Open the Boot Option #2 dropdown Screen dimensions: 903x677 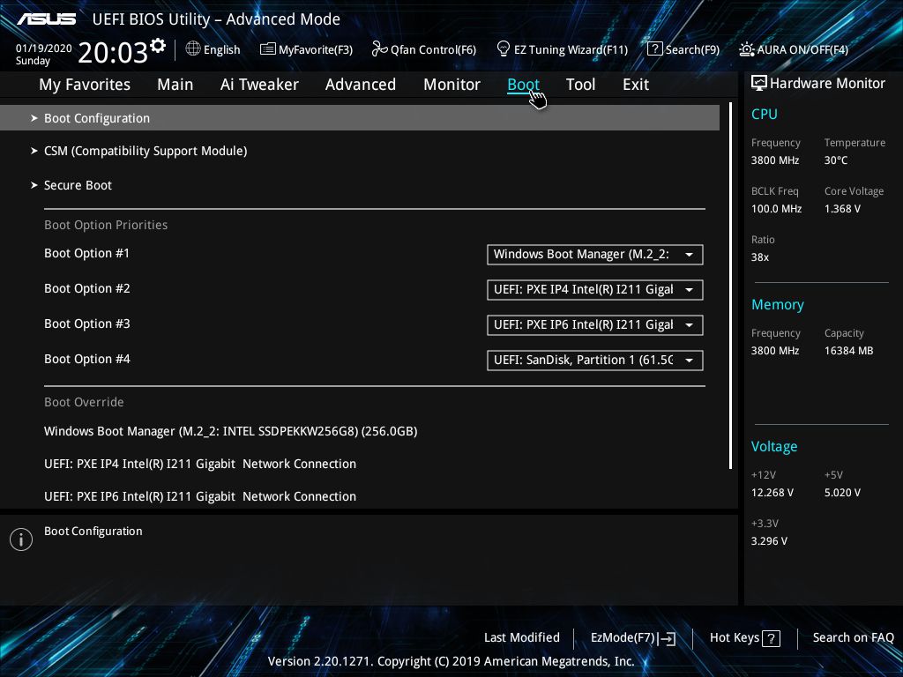595,289
